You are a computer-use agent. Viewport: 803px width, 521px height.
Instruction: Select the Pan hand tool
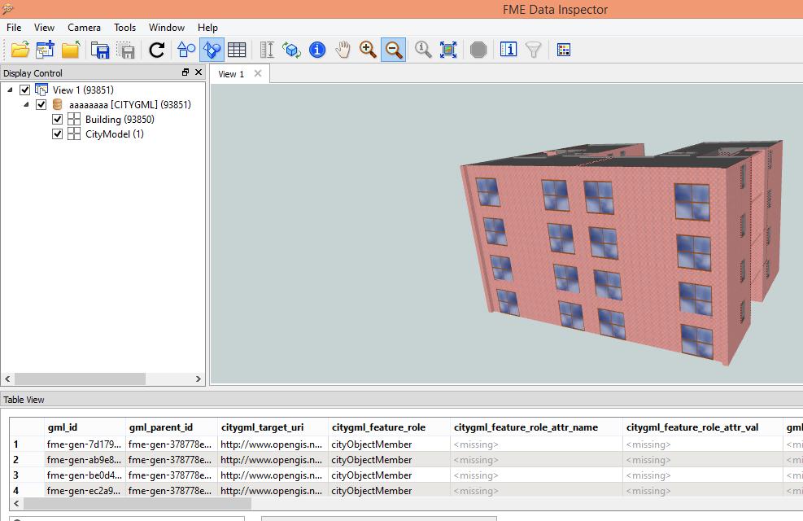(343, 50)
